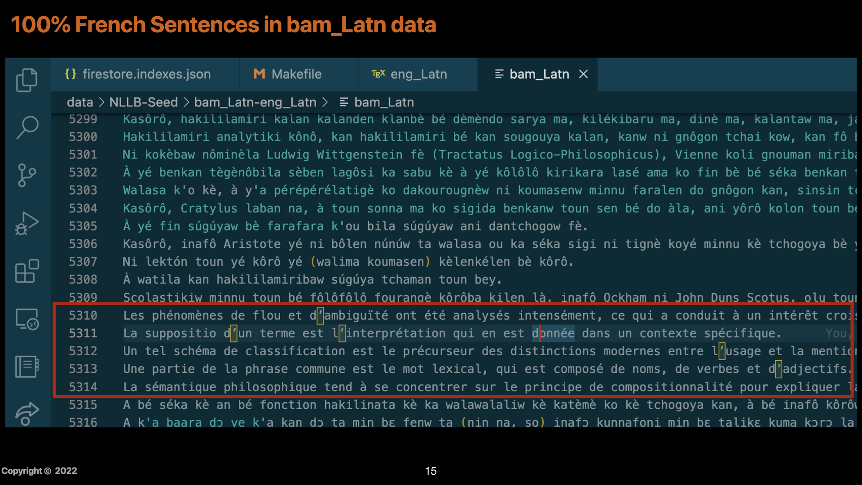Click line number 5305 in the gutter
Screen dimensions: 862x485
(x=83, y=226)
